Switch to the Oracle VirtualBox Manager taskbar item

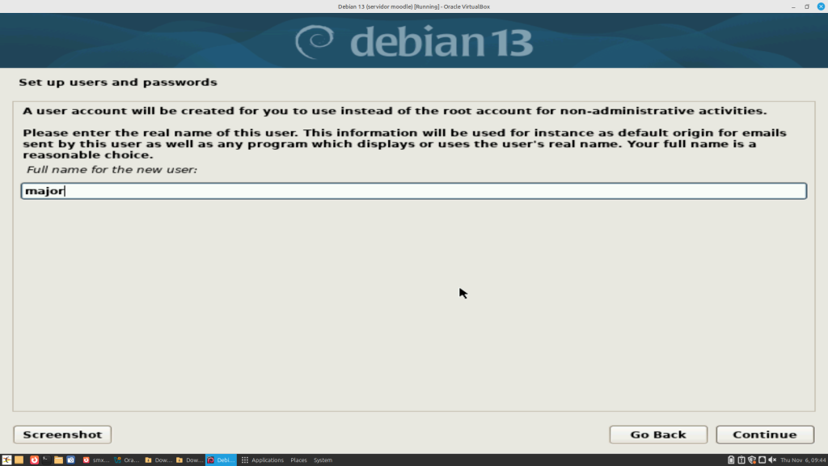coord(127,460)
